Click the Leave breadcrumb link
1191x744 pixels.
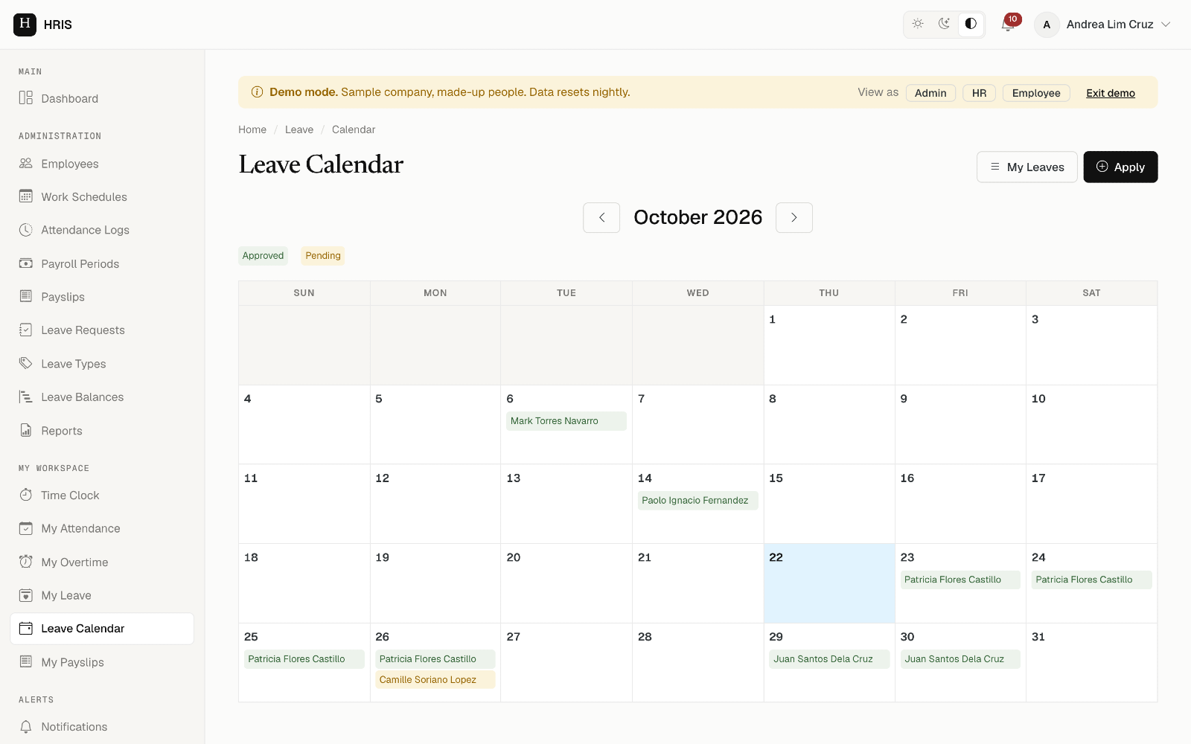point(299,129)
